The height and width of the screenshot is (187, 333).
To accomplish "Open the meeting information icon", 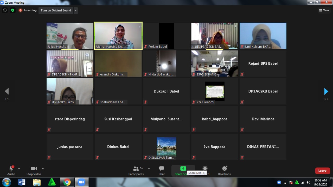I will [x=5, y=10].
